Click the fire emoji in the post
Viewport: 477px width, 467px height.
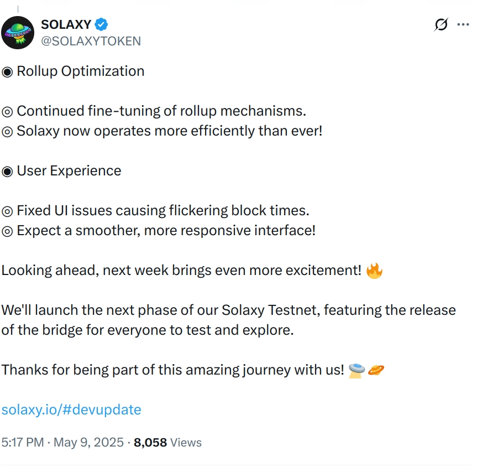pos(373,270)
